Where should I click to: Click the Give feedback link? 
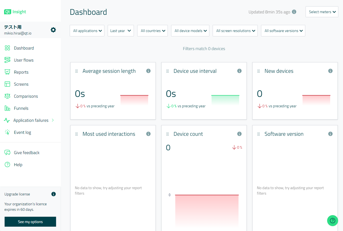pyautogui.click(x=27, y=152)
